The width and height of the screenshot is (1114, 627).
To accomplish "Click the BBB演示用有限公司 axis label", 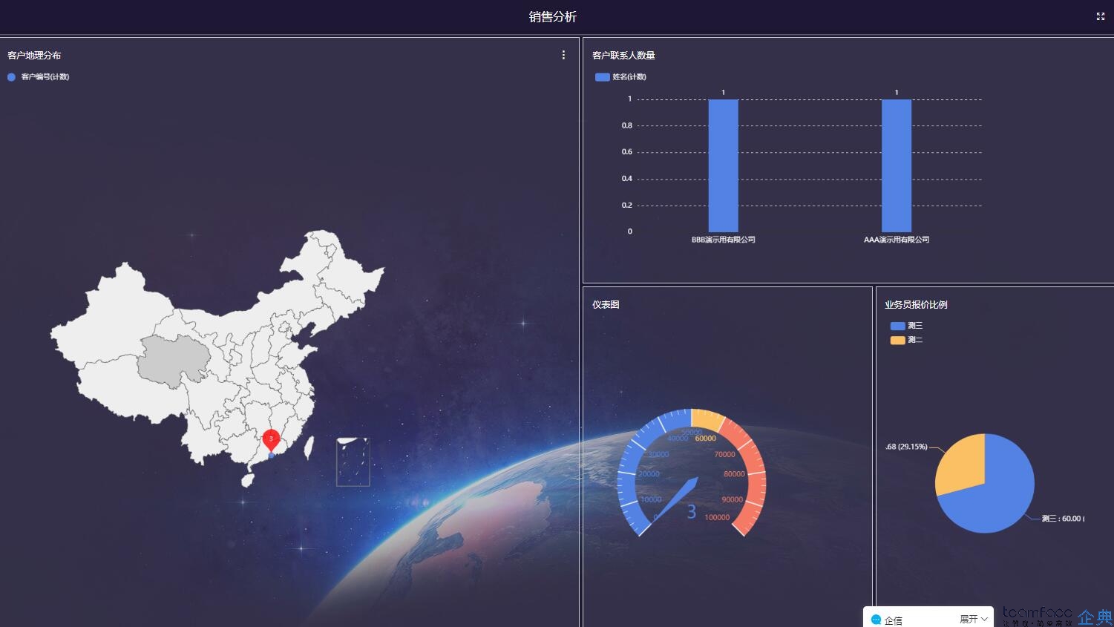I will [723, 240].
